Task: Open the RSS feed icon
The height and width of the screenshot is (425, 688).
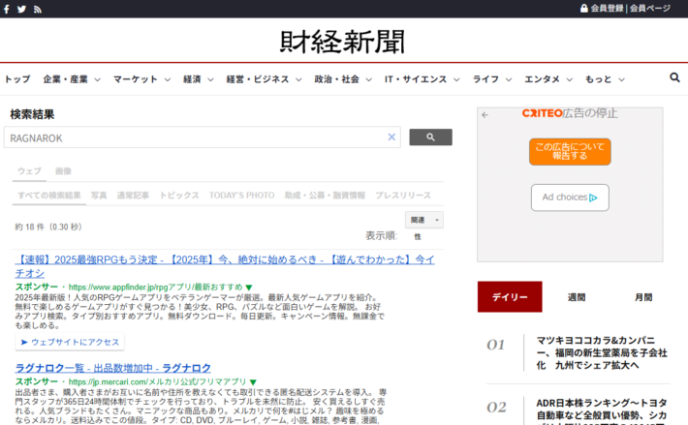Action: pos(38,10)
